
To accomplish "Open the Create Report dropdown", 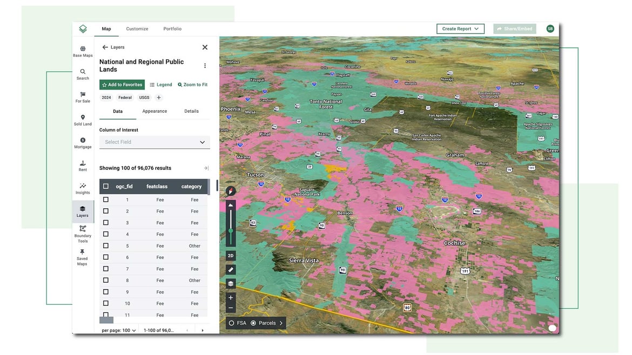I will click(x=460, y=29).
